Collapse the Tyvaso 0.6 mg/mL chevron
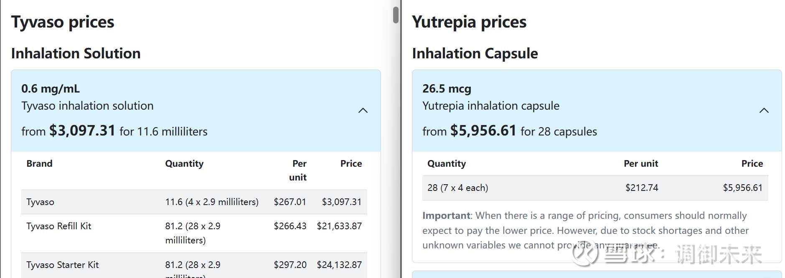785x278 pixels. coord(363,110)
